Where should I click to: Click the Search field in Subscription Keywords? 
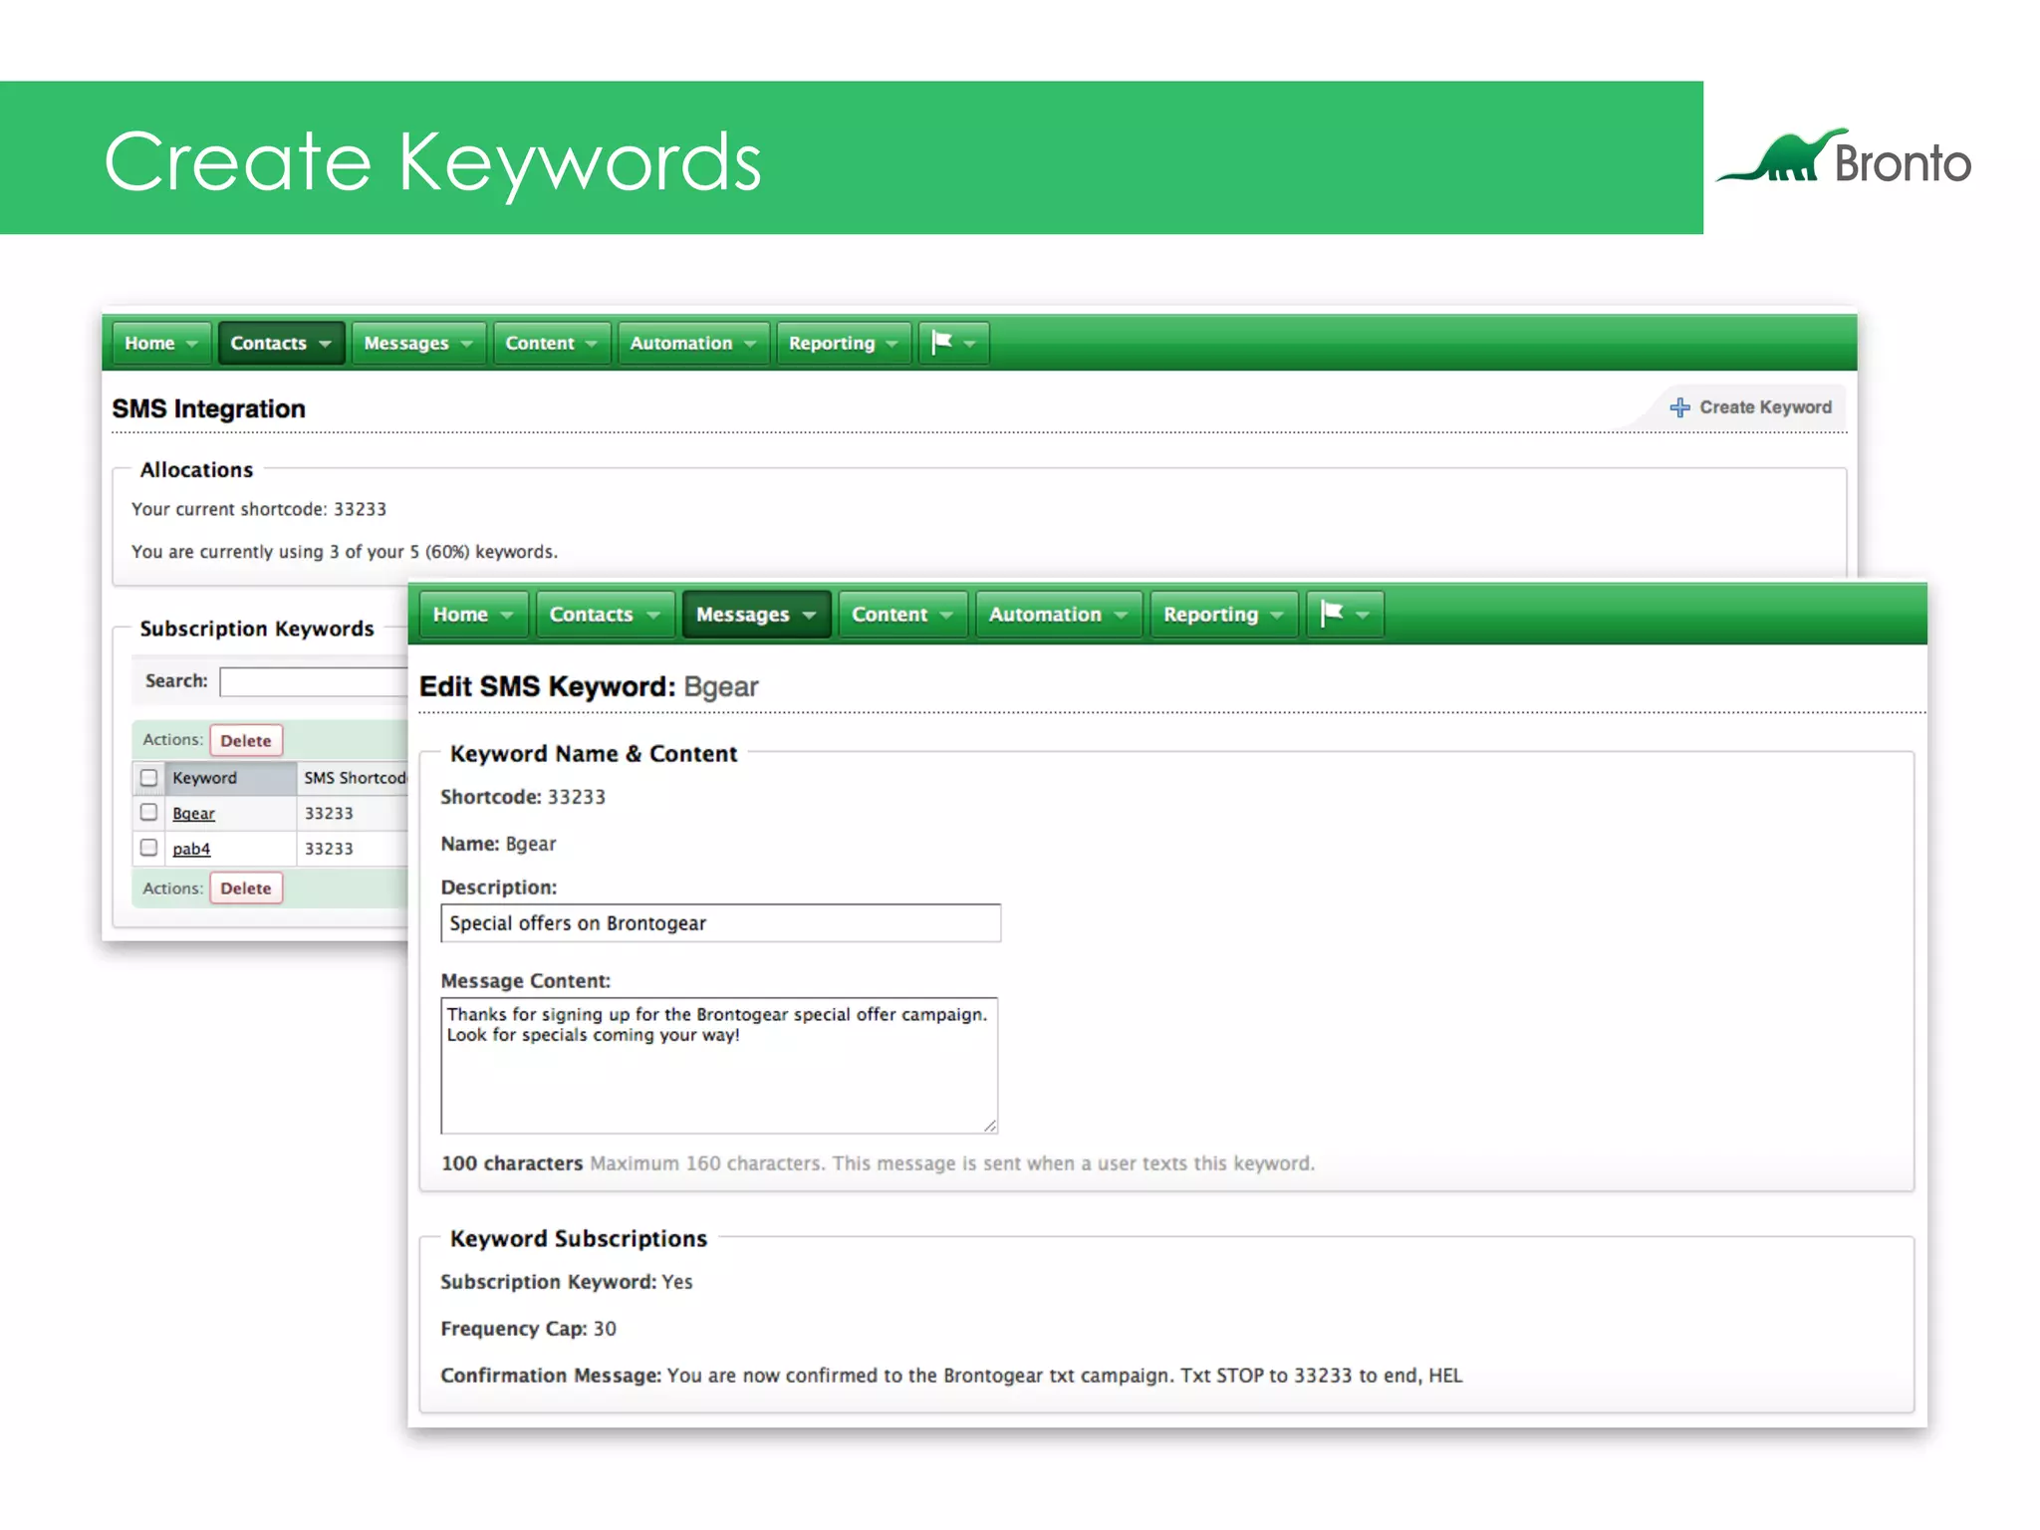[313, 681]
